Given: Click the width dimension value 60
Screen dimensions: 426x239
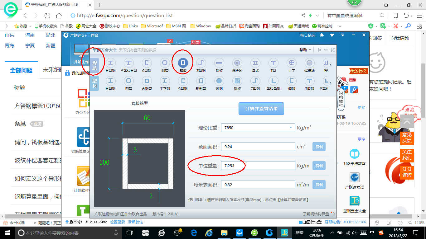Looking at the screenshot, I should [147, 118].
